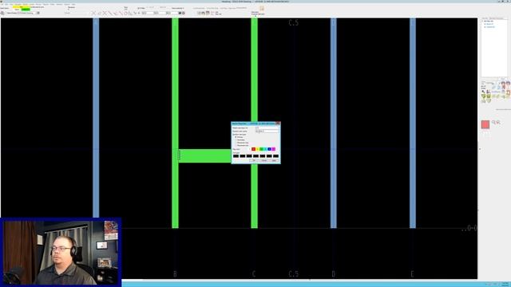Select the red color swatch in dialog
This screenshot has width=511, height=287.
pos(254,149)
